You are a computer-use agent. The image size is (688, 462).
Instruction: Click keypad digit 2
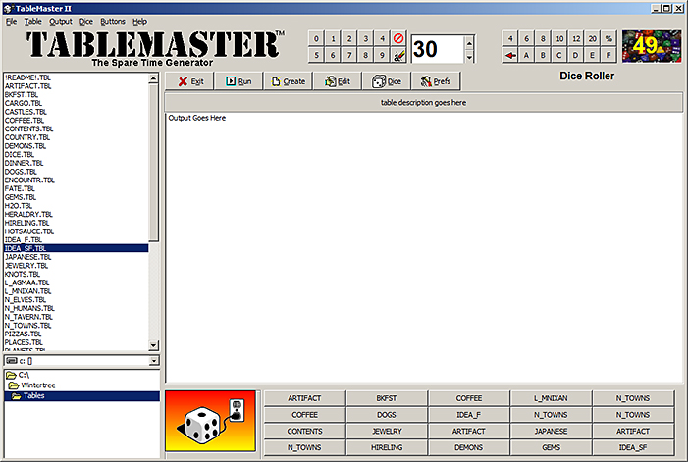point(349,38)
